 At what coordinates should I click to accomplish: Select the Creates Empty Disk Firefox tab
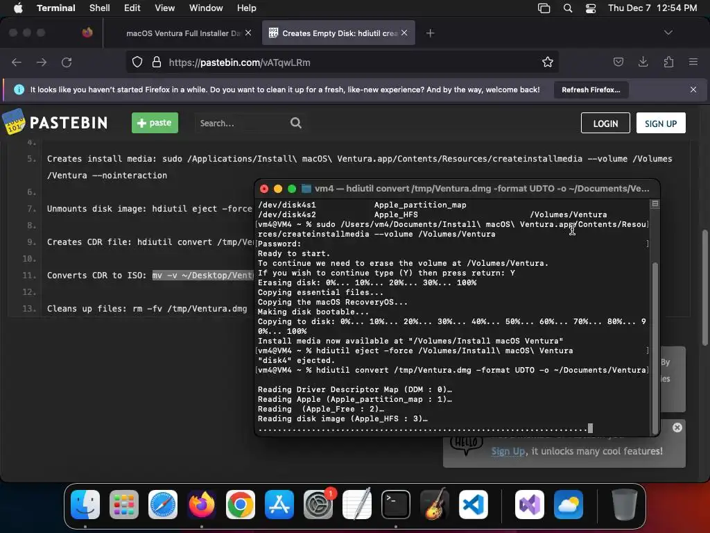pos(338,33)
